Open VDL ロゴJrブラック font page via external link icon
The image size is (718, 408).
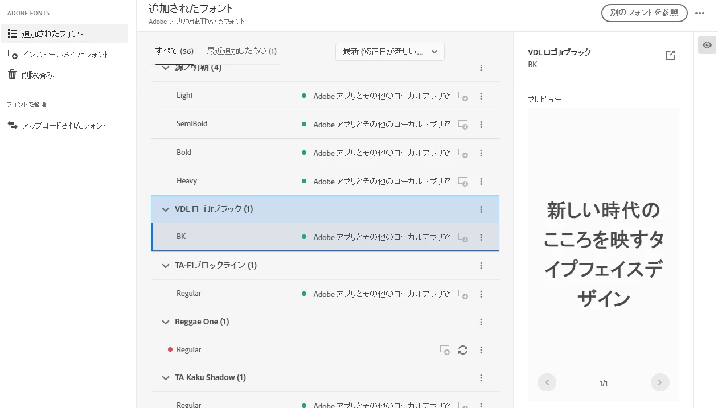670,55
